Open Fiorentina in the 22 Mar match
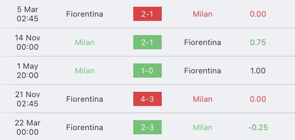 (84, 128)
